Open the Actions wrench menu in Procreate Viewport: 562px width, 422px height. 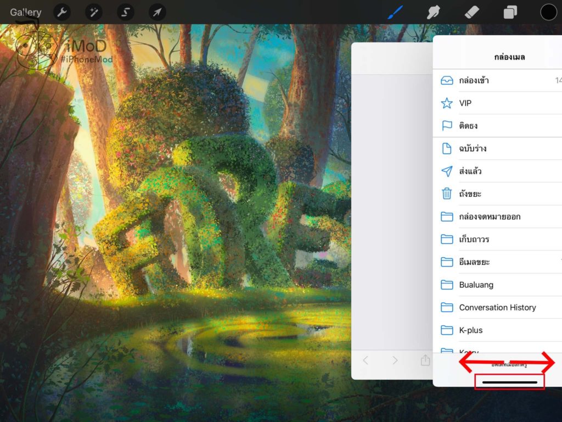[61, 12]
